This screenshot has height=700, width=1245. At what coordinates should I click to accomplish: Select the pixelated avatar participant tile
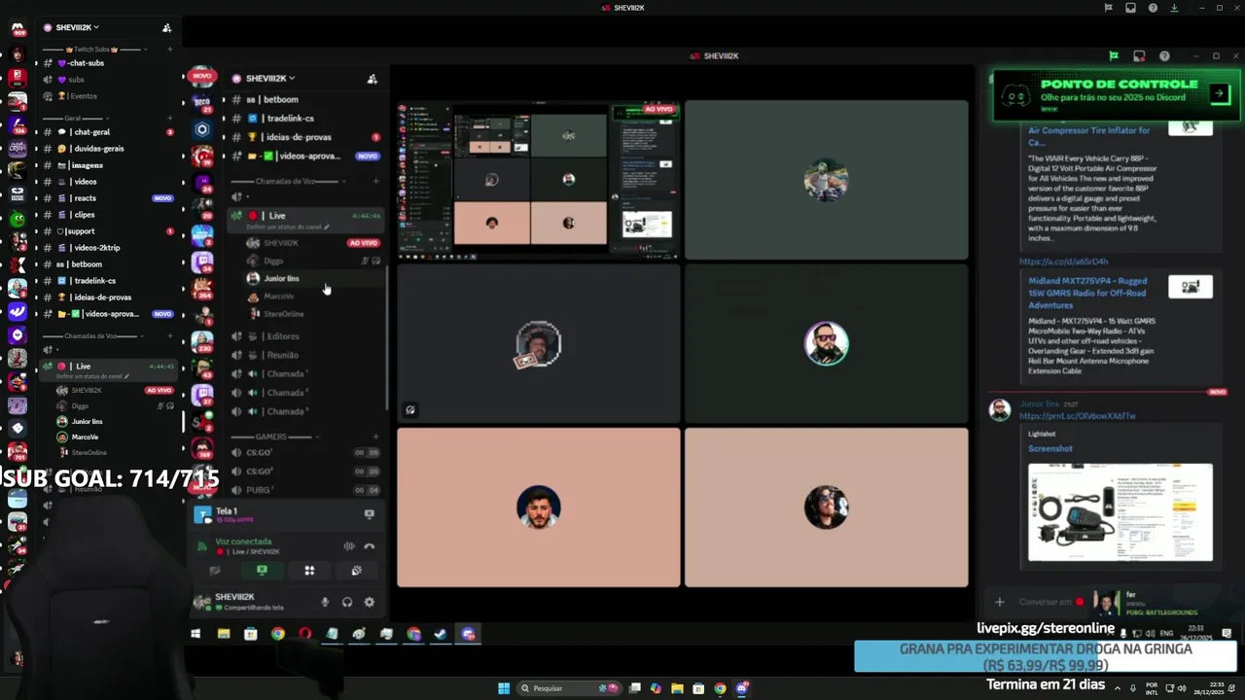(x=538, y=344)
